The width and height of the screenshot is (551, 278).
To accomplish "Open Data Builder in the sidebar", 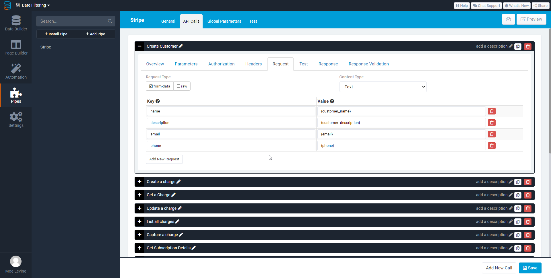I will tap(16, 23).
